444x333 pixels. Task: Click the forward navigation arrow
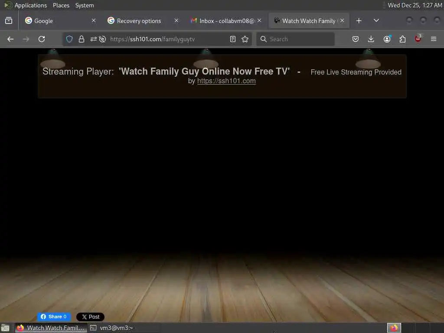(26, 39)
